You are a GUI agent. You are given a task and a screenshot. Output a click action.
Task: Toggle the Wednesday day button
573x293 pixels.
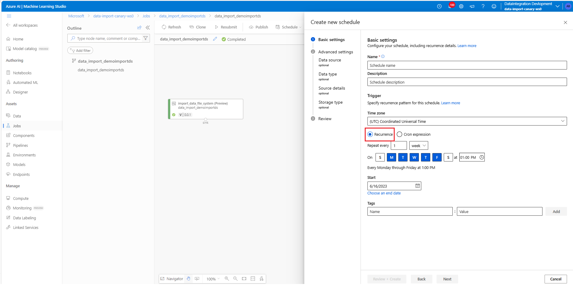(x=414, y=157)
